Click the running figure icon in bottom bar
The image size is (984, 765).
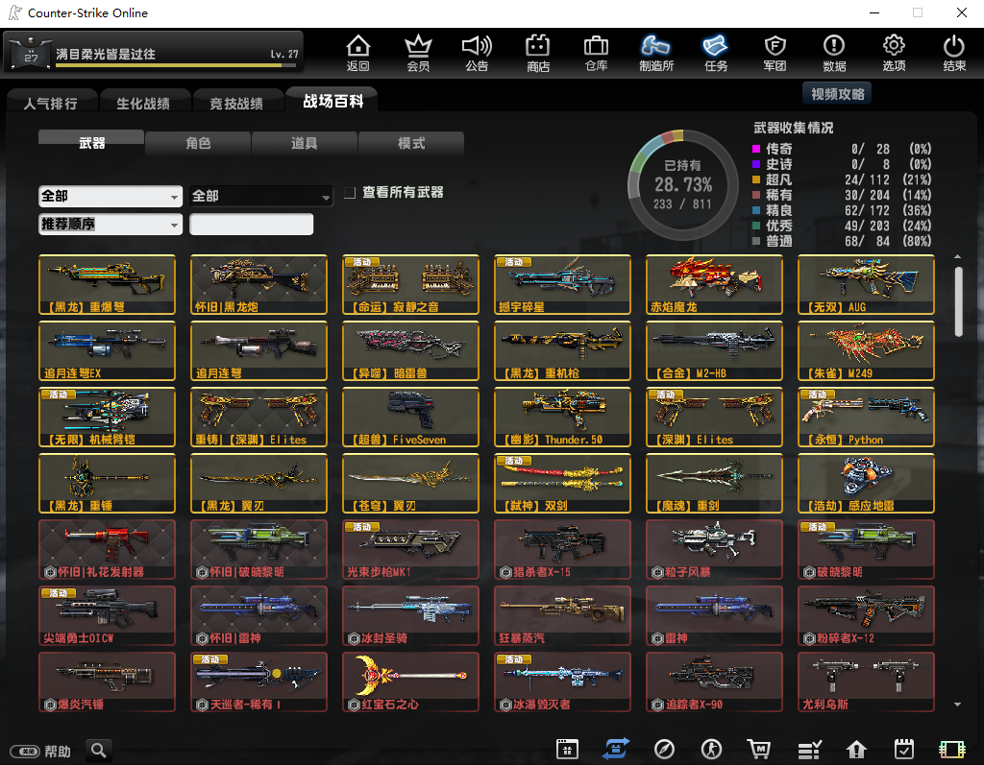[x=711, y=750]
